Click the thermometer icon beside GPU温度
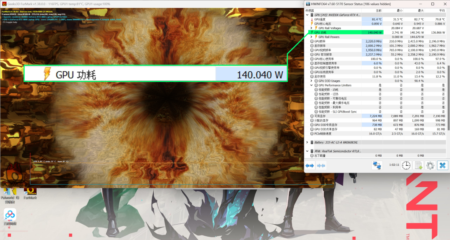Image resolution: width=450 pixels, height=240 pixels. coord(312,19)
